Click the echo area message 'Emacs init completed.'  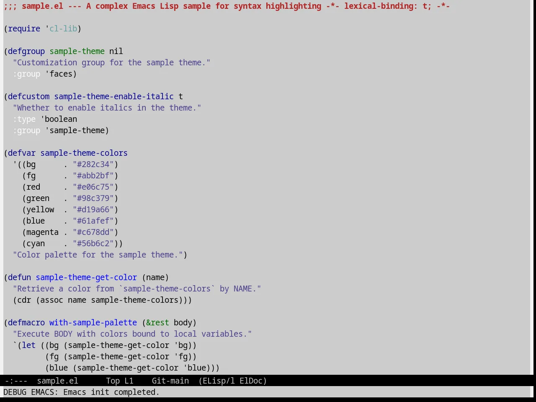click(x=111, y=392)
